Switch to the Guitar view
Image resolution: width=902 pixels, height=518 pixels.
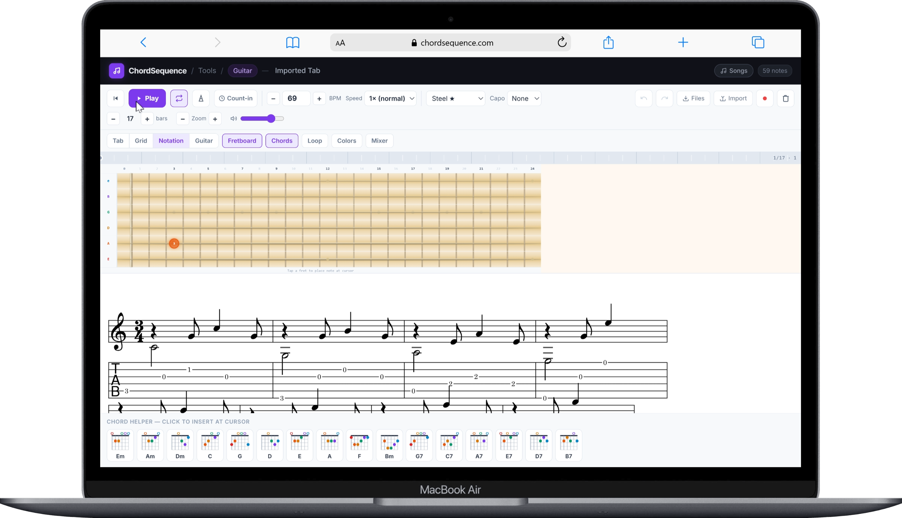(x=204, y=141)
